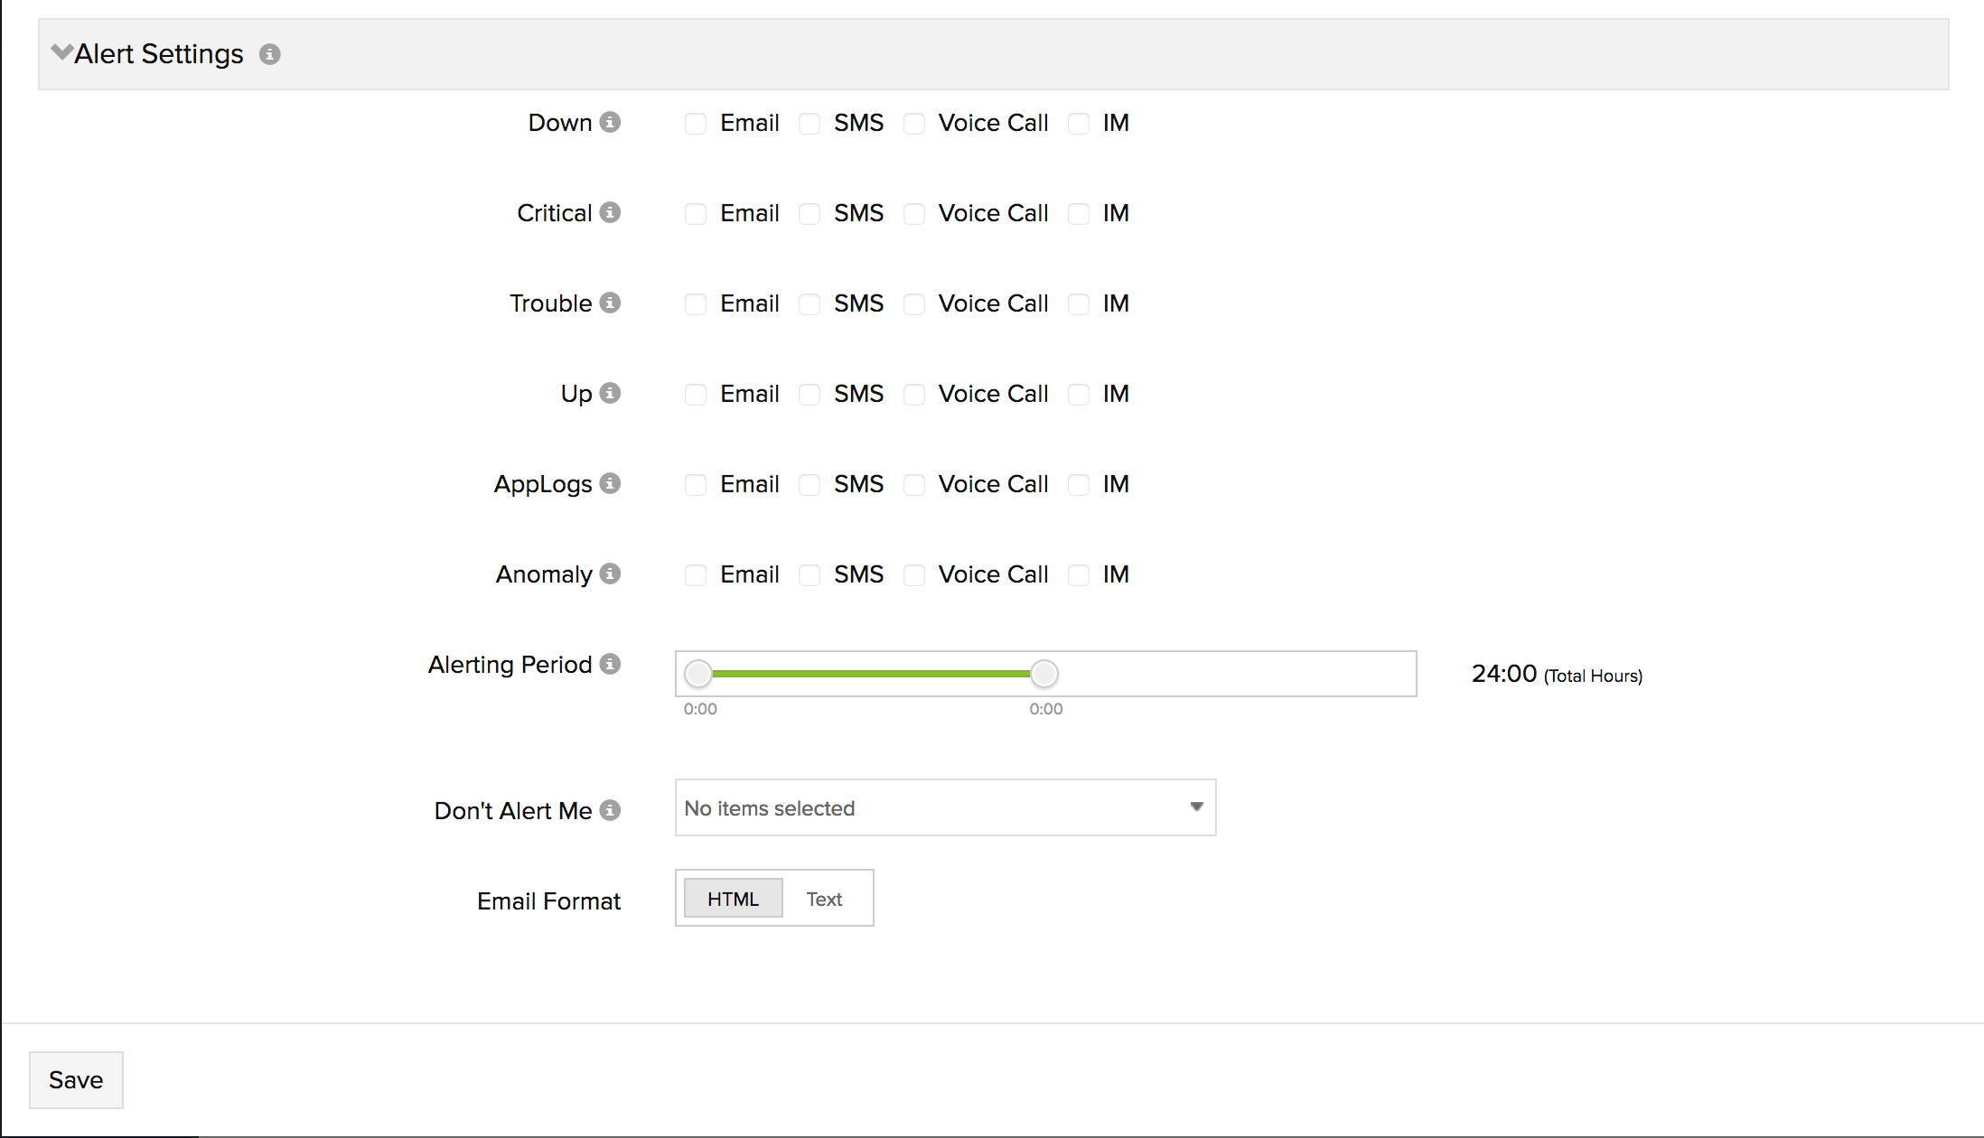
Task: Click the Alerting Period info icon
Action: pos(610,665)
